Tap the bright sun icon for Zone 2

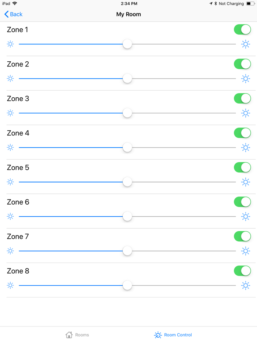(x=246, y=79)
